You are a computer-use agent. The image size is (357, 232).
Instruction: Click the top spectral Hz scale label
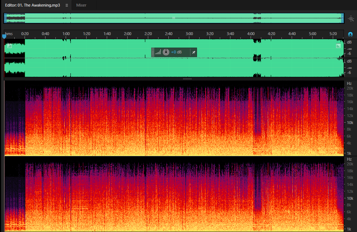tap(349, 83)
